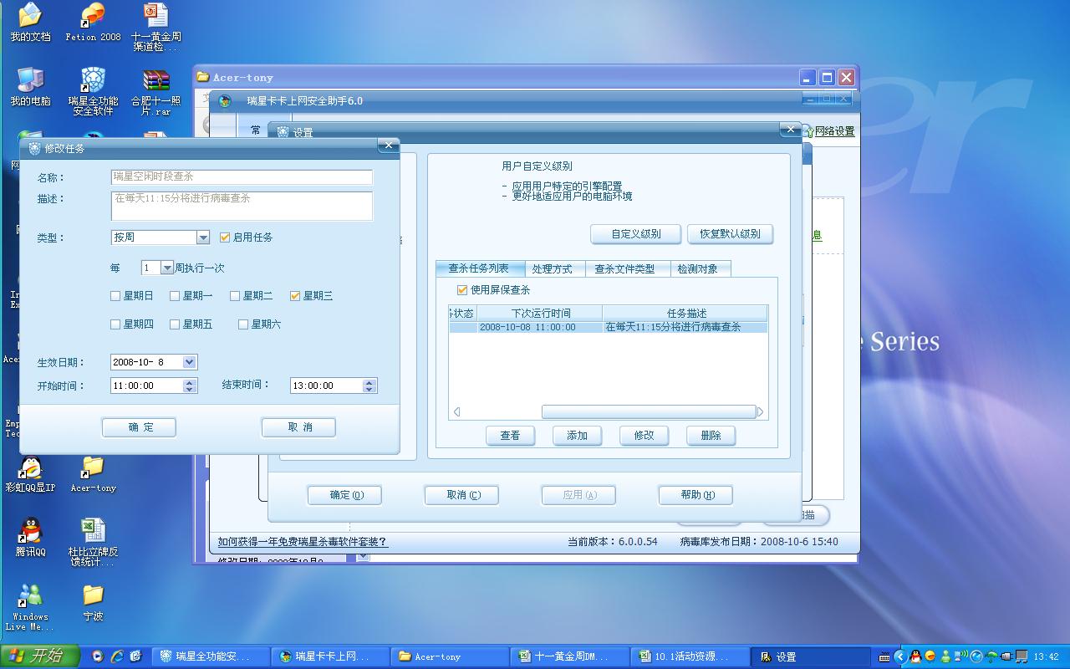Select the 合肥十一照片.rar archive icon
Image resolution: width=1070 pixels, height=669 pixels.
tap(155, 92)
